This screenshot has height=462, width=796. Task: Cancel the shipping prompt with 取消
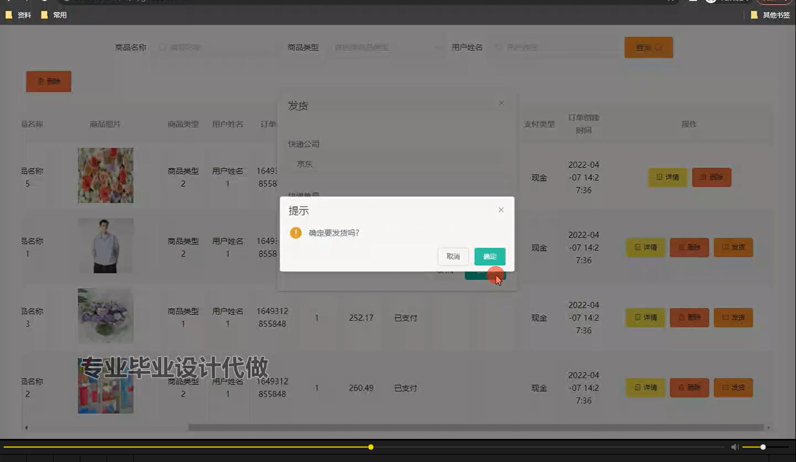[x=453, y=257]
